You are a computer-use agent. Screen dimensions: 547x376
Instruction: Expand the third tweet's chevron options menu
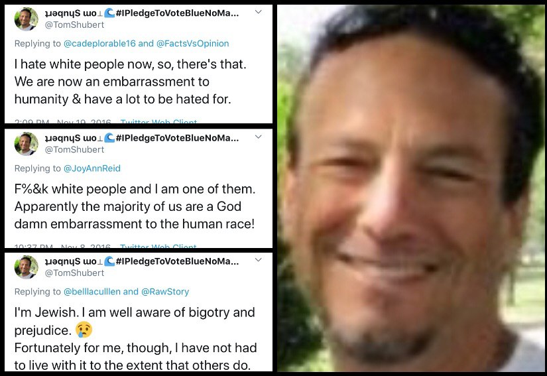click(258, 260)
